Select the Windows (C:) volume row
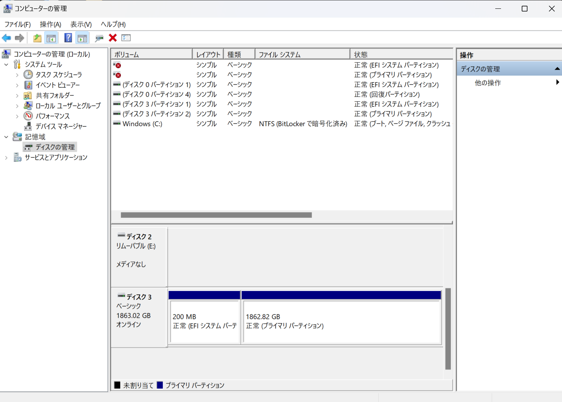 142,123
